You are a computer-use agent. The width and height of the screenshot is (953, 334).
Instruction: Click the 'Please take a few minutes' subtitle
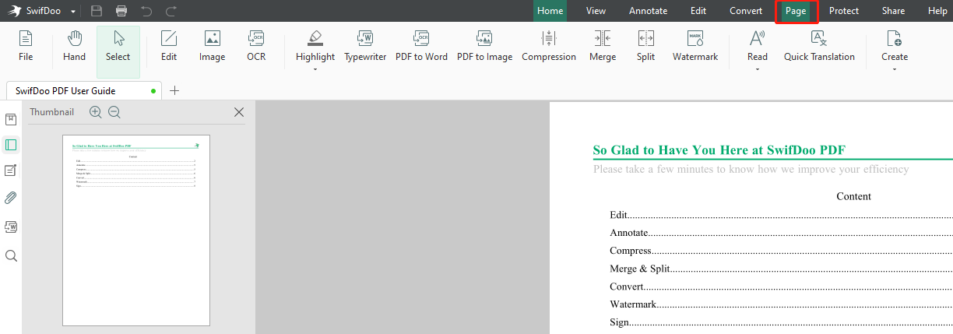751,169
